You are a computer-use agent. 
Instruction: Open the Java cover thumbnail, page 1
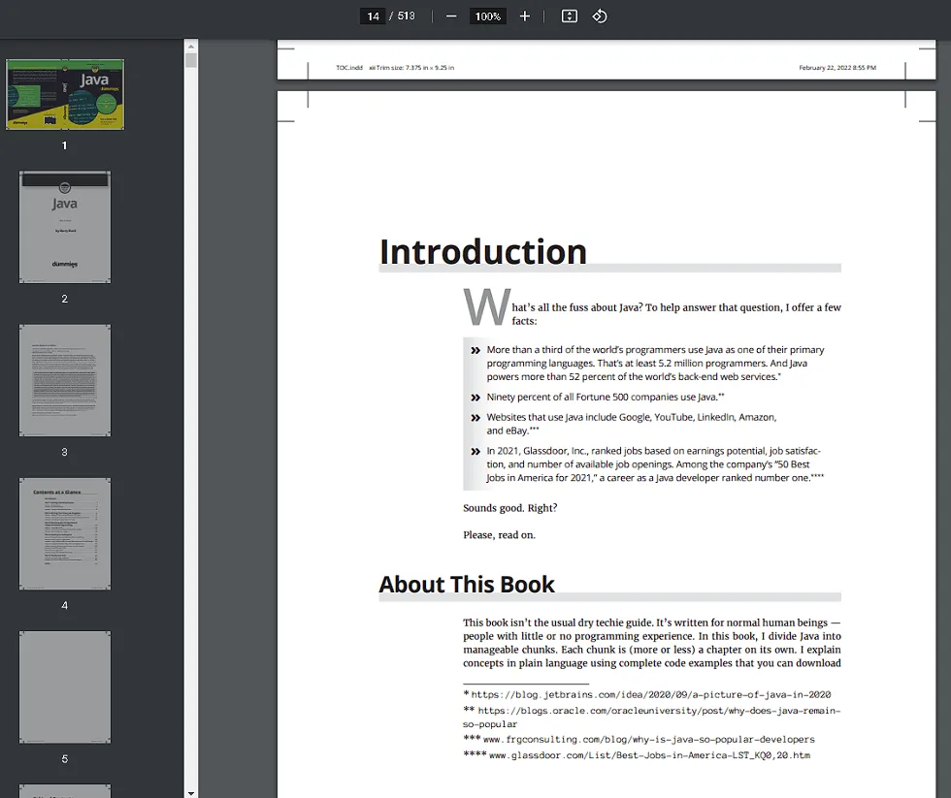click(65, 94)
